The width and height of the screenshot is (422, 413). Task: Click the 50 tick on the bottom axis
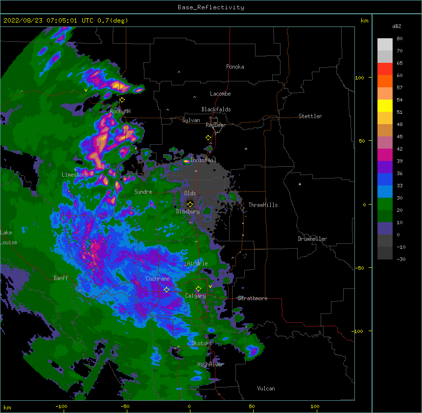[252, 406]
